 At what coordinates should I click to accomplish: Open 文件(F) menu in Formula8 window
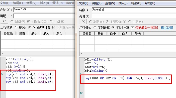click(x=83, y=3)
